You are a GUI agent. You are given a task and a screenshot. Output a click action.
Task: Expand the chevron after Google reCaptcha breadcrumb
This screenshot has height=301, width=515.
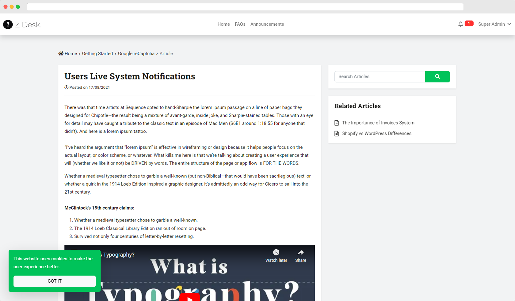(x=157, y=54)
